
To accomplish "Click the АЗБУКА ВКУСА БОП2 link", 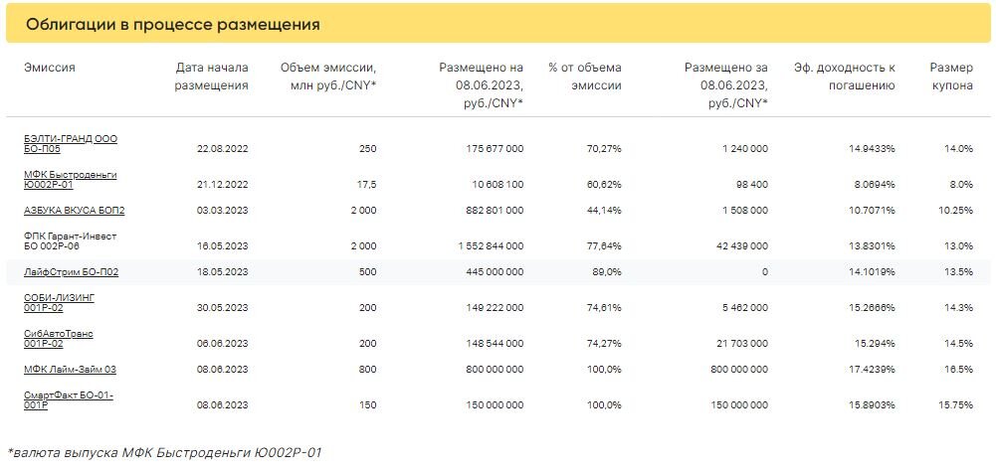I will [74, 211].
